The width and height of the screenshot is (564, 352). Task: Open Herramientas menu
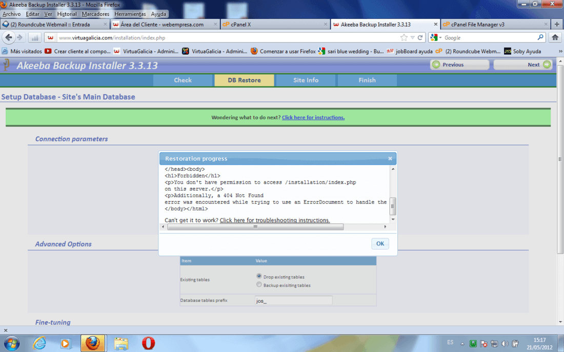tap(130, 14)
